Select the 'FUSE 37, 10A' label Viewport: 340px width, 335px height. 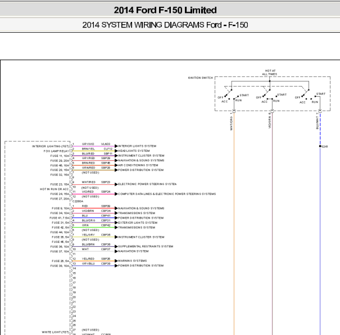[x=60, y=251]
